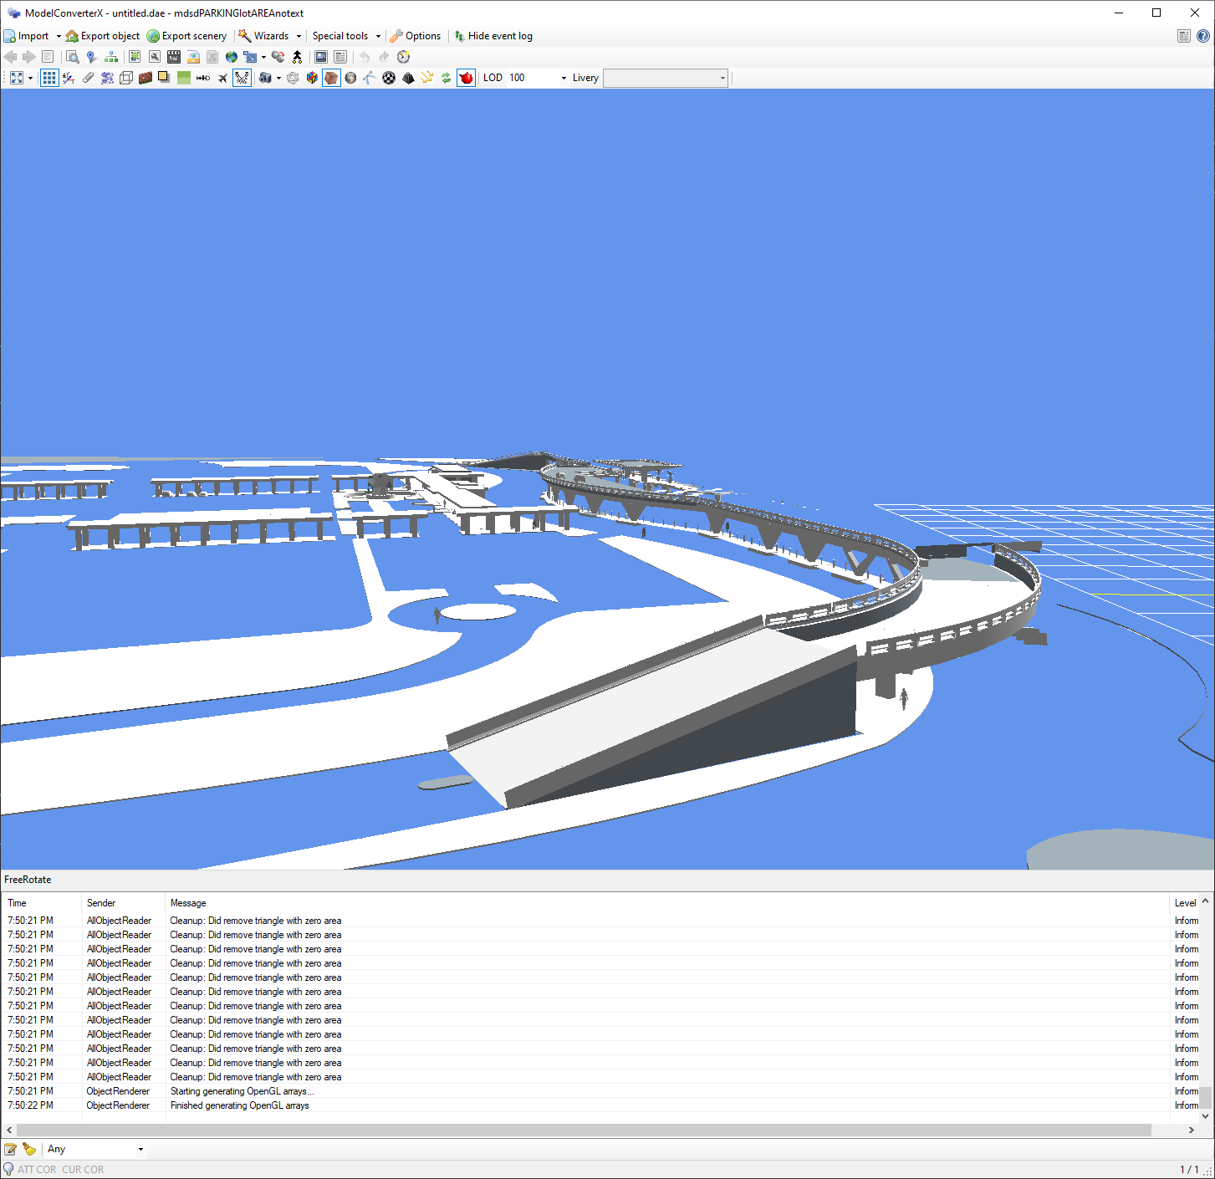Open the 'Any' event filter dropdown
This screenshot has width=1215, height=1179.
coord(140,1149)
